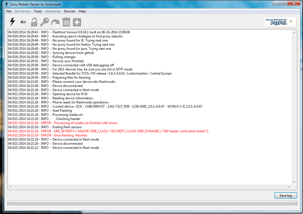Viewport: 303px width, 214px height.
Task: Click the 'No proxy found for IE' line
Action: [58, 40]
